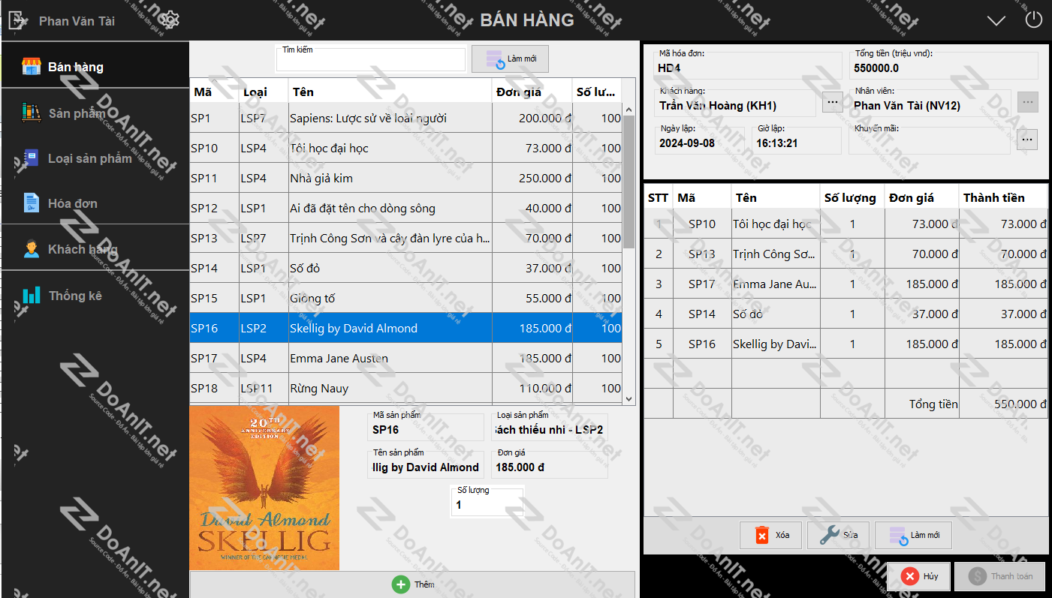
Task: Click the Skellig book cover image
Action: coord(264,488)
